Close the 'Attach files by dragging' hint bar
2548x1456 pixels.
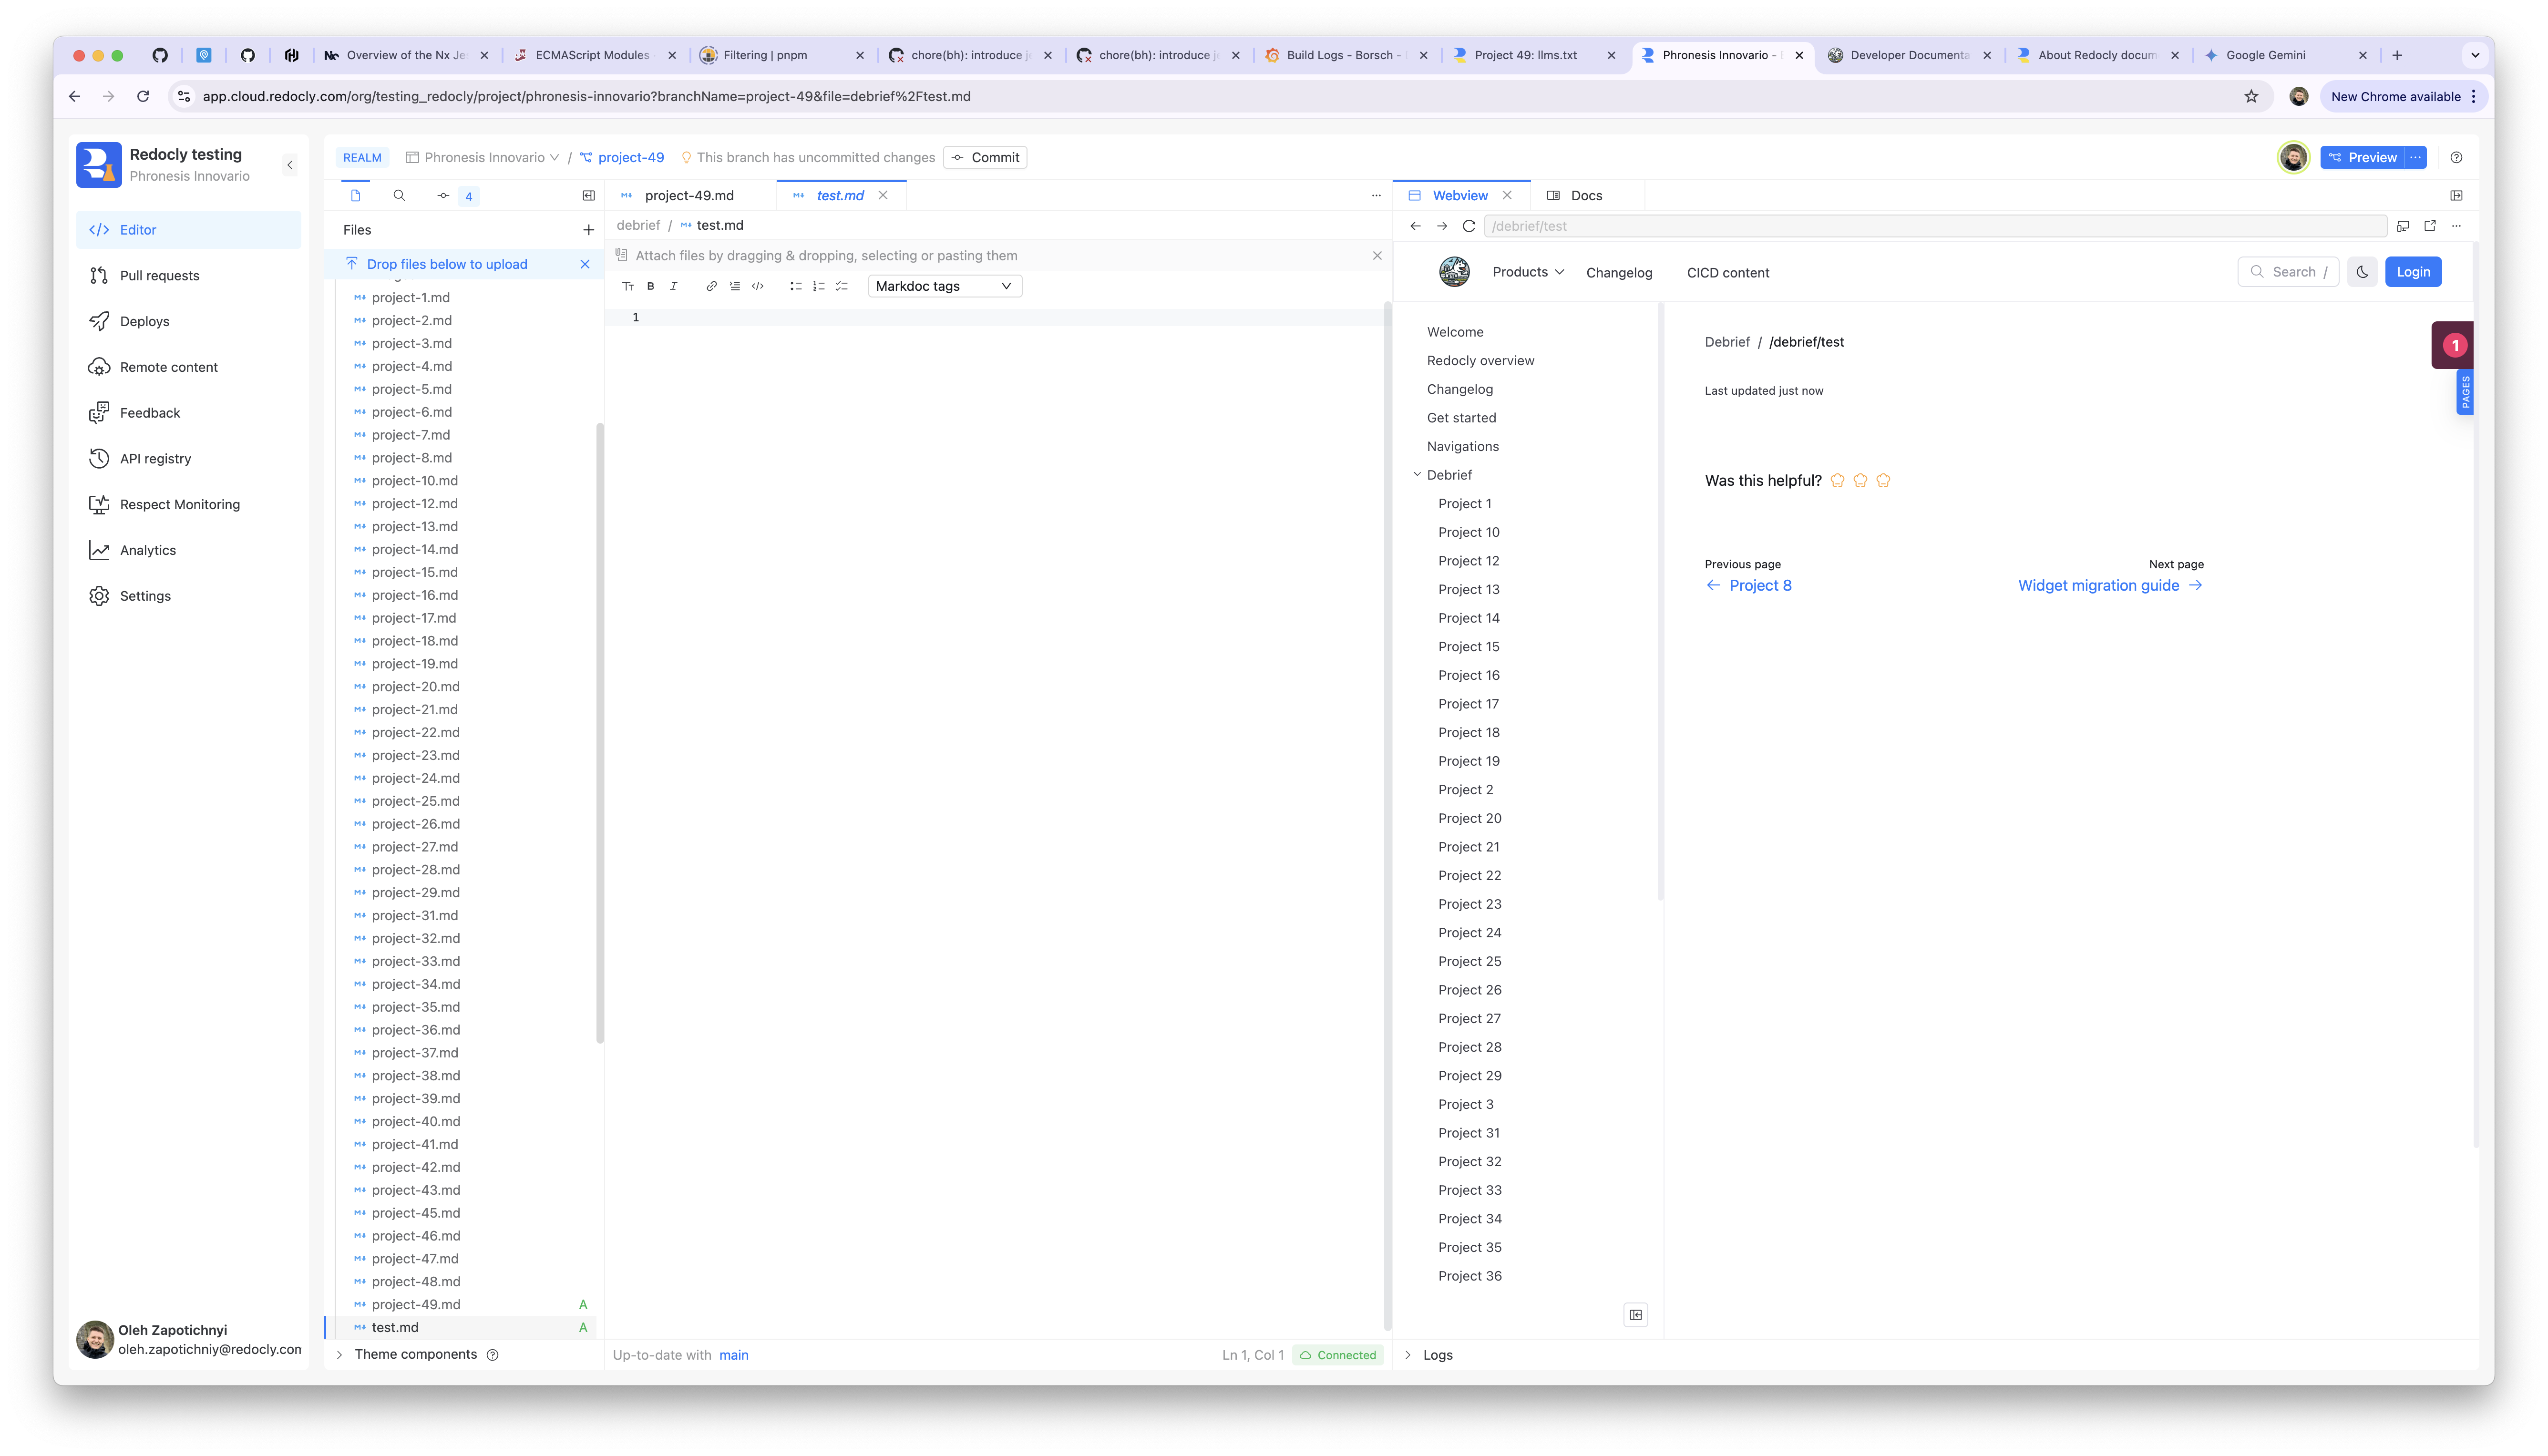coord(1377,256)
